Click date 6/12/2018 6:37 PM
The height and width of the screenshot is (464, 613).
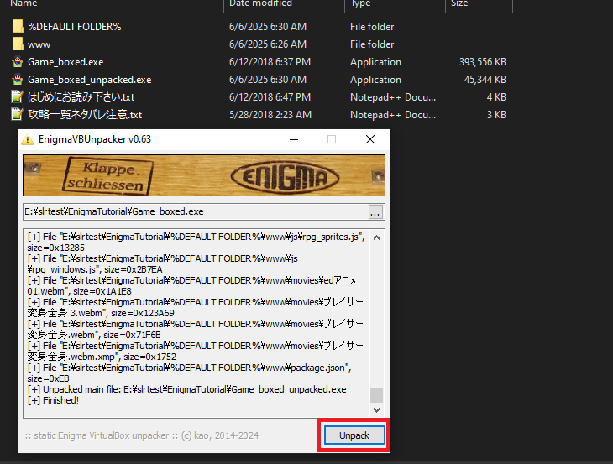(270, 62)
